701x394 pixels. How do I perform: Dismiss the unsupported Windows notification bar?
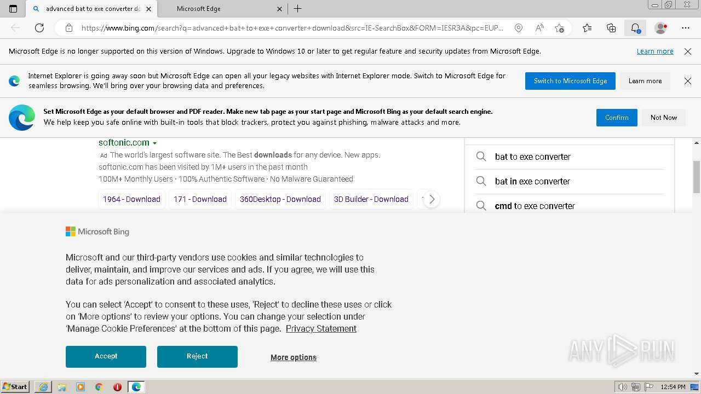coord(688,51)
